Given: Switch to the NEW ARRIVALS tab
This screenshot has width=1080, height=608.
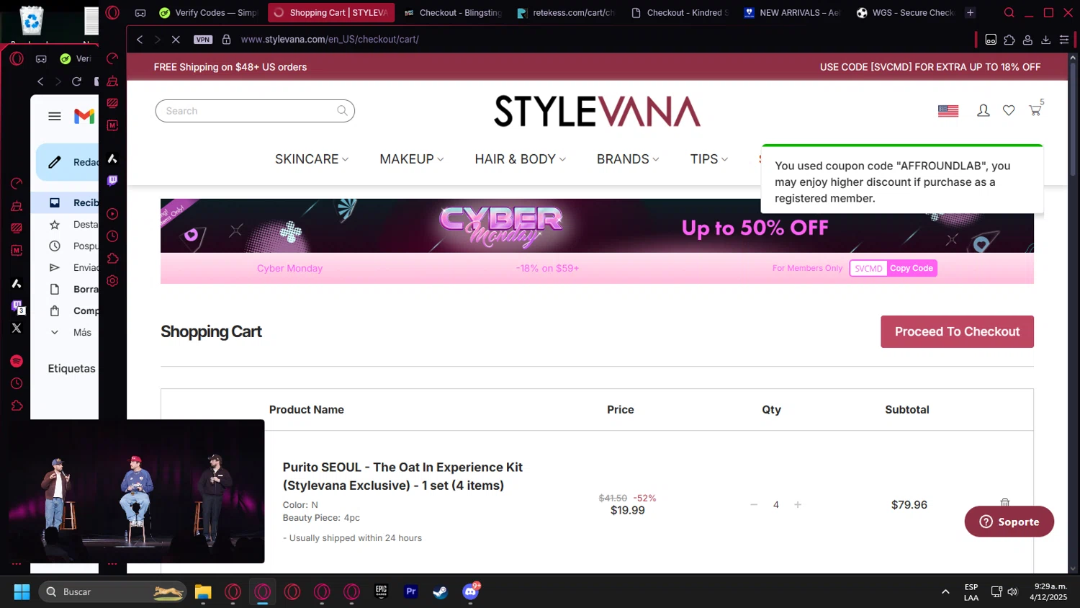Looking at the screenshot, I should (x=793, y=13).
